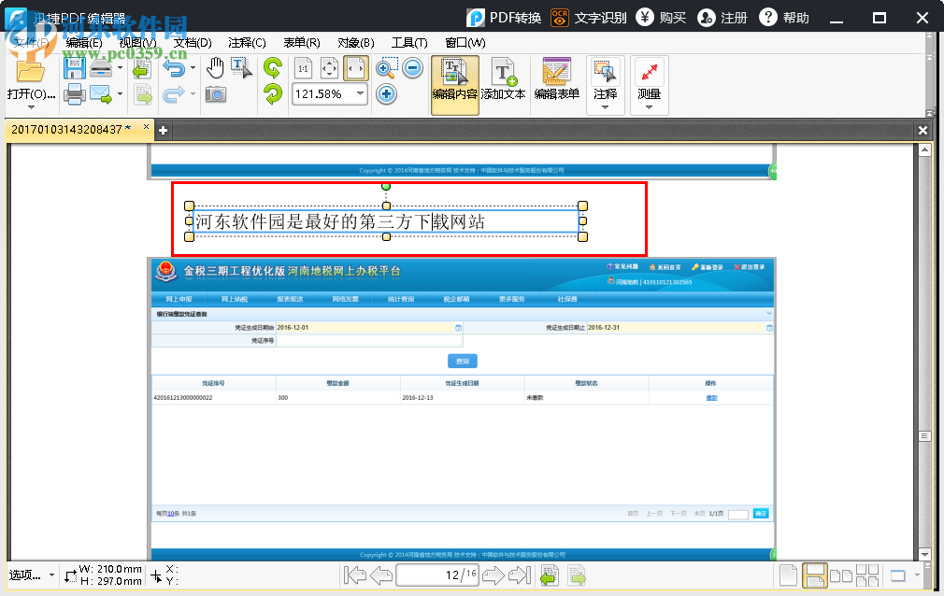Screen dimensions: 944x596
Task: Open the 选项 options dropdown
Action: click(x=26, y=575)
